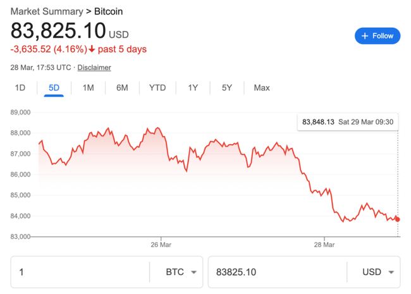The width and height of the screenshot is (411, 294).
Task: Show the 5Y time range
Action: tap(227, 88)
